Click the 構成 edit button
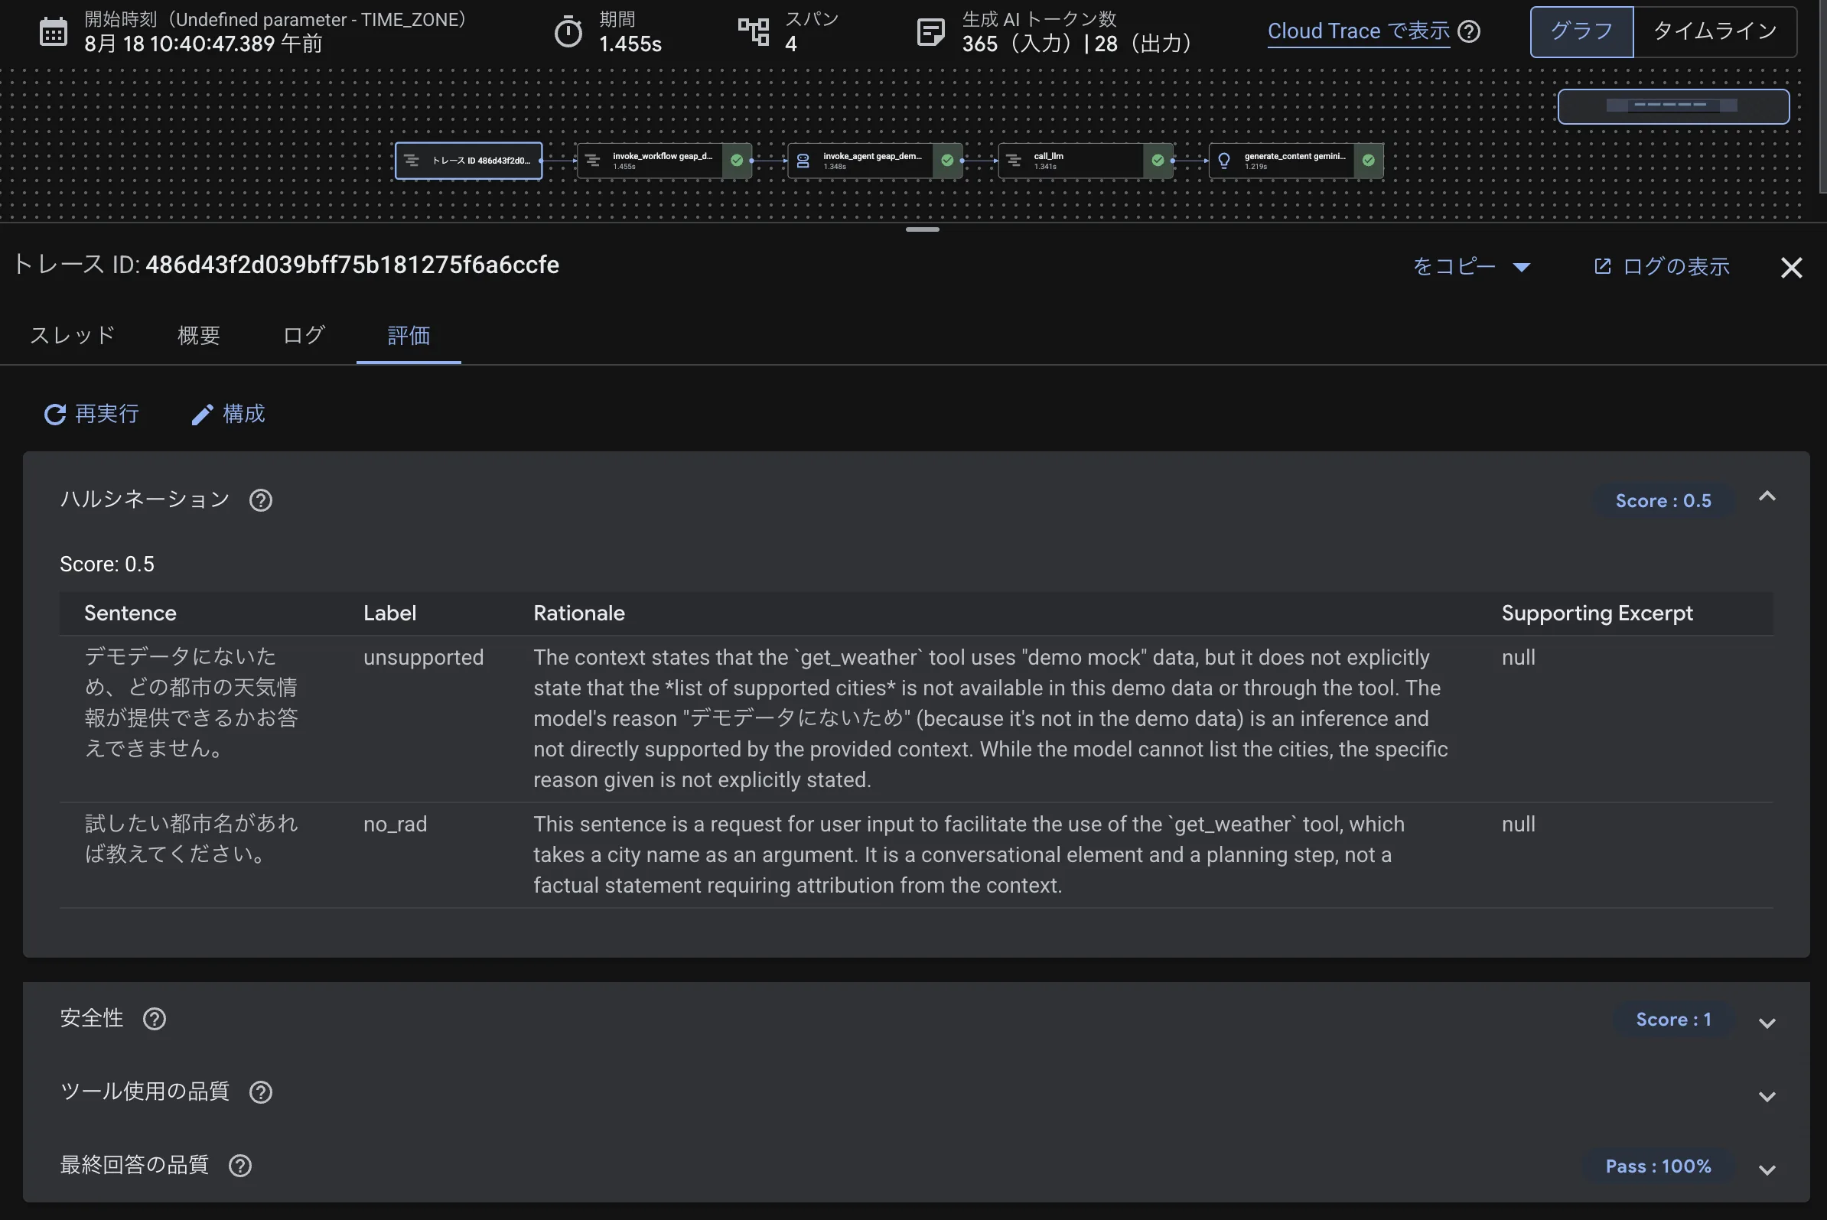Screen dimensions: 1827x1220 click(228, 414)
